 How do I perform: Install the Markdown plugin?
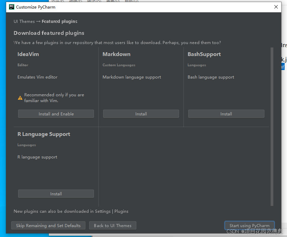(x=141, y=114)
